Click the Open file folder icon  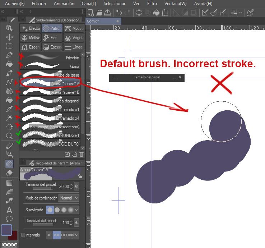pos(99,13)
